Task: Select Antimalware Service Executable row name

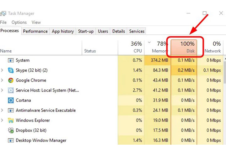Action: [46, 110]
